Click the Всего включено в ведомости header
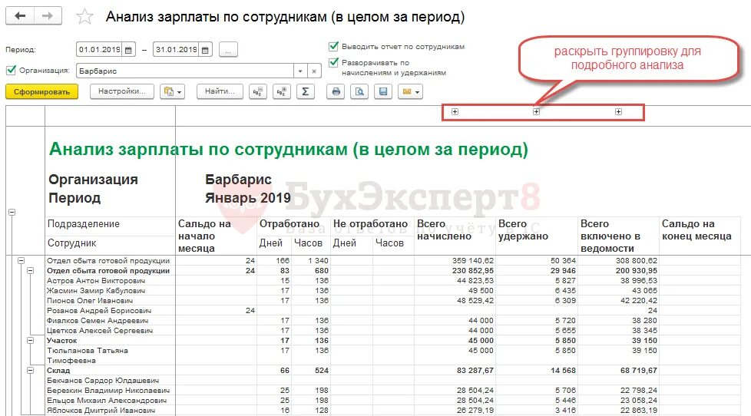The image size is (751, 416). pos(618,236)
